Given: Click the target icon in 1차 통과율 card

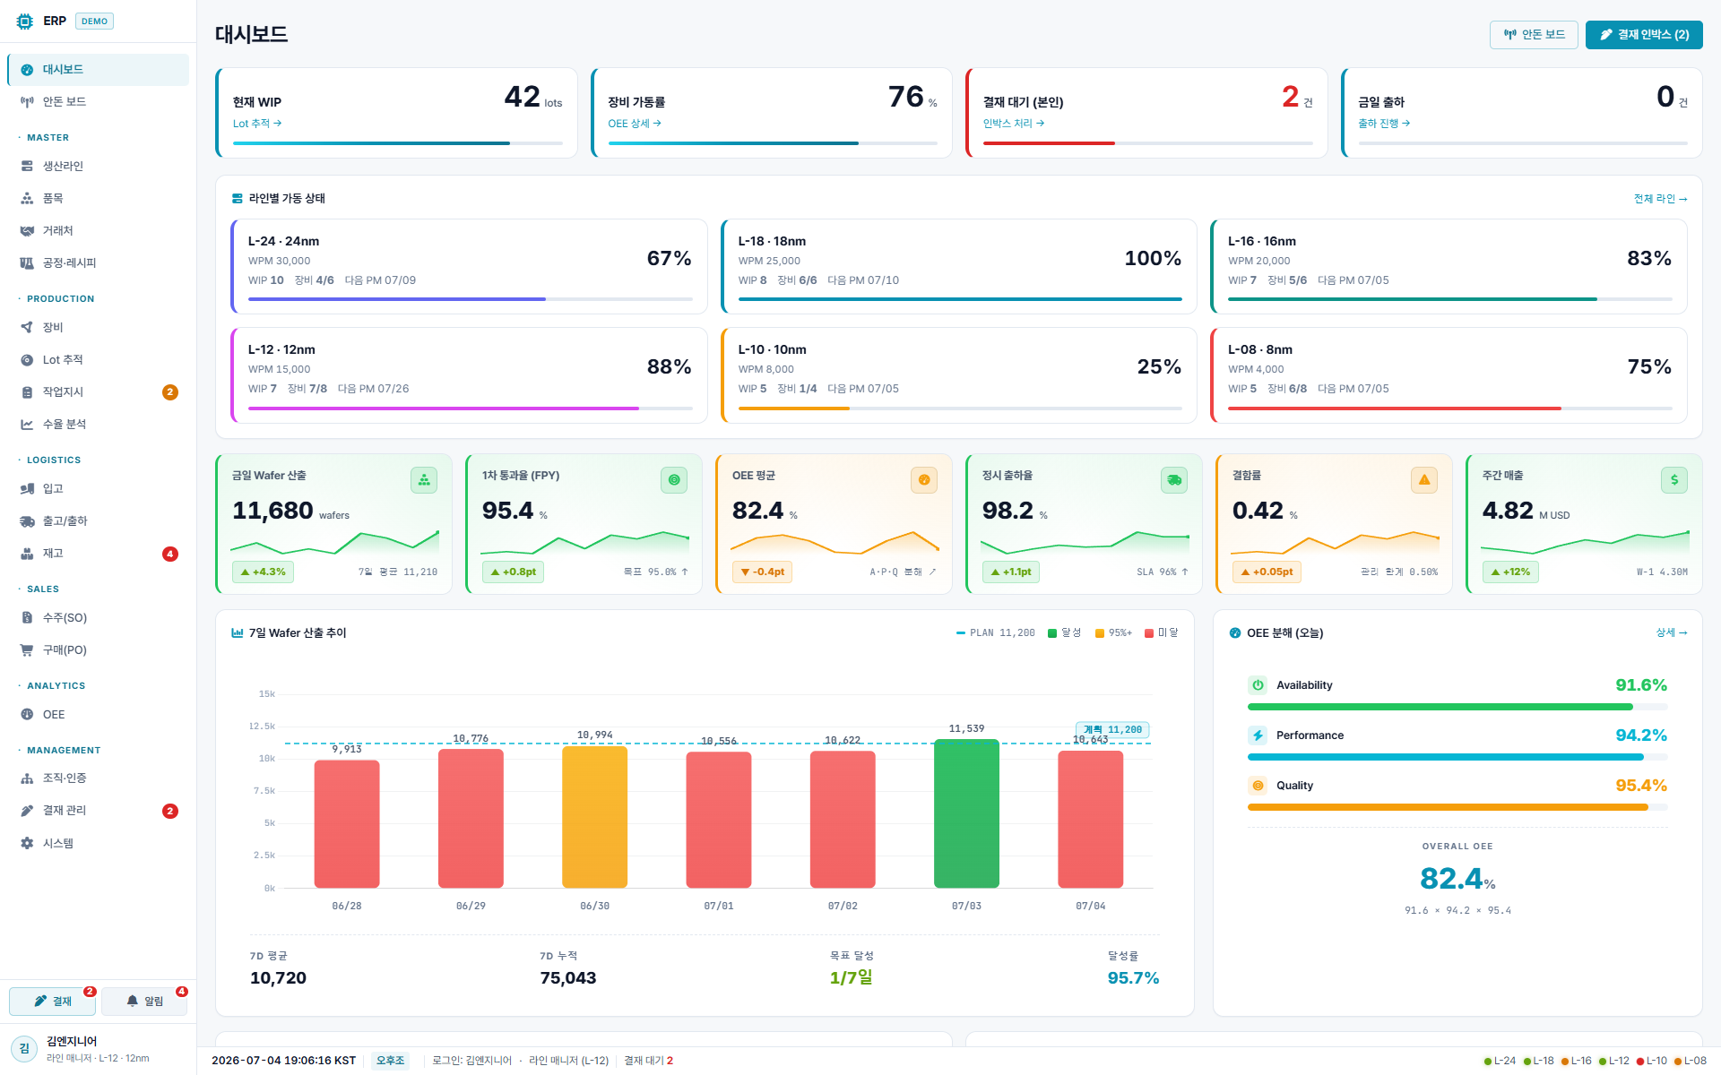Looking at the screenshot, I should tap(674, 480).
